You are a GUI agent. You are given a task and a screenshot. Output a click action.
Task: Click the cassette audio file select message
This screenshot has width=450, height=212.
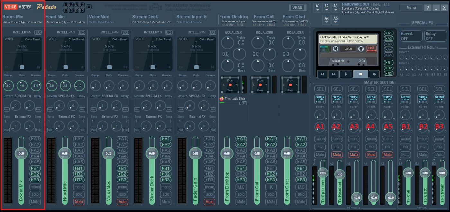[x=349, y=39]
